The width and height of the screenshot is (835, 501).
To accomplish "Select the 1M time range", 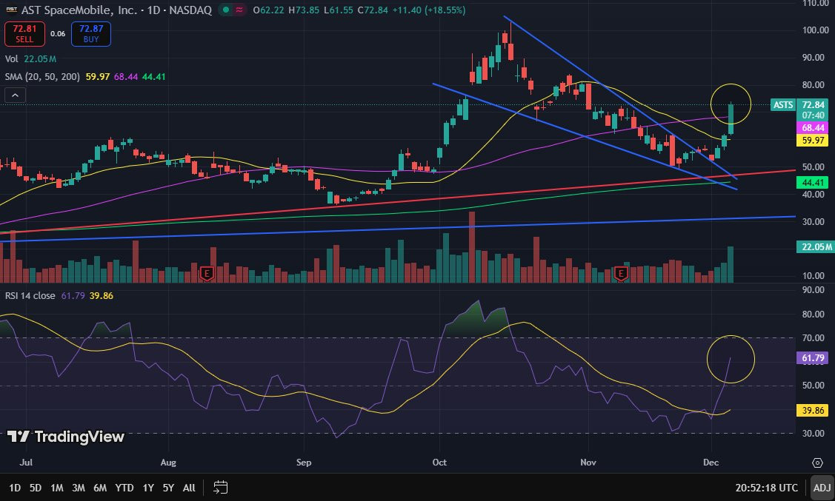I will 57,488.
